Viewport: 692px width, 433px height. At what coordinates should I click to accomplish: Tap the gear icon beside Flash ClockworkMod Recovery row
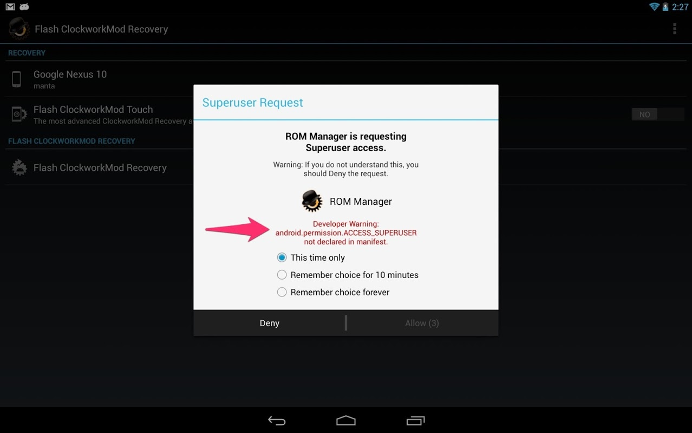(19, 167)
